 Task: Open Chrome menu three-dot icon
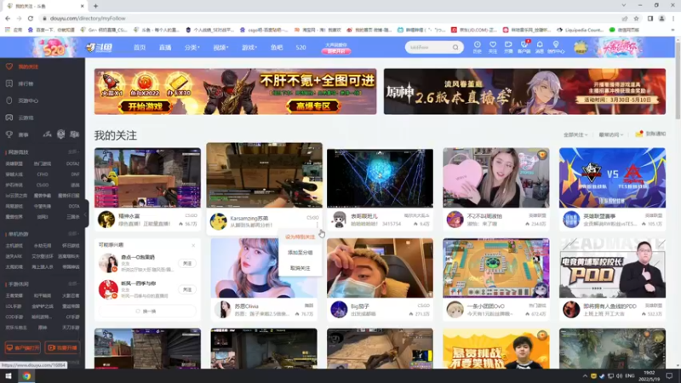click(x=673, y=18)
